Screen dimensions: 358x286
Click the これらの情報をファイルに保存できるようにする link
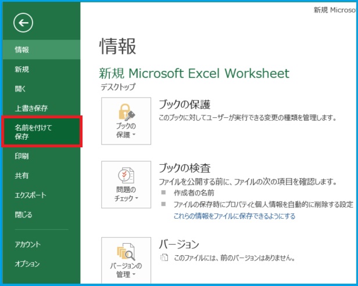pos(234,216)
